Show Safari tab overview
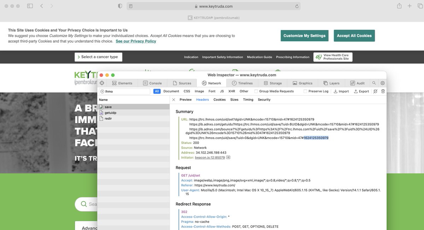Image resolution: width=424 pixels, height=230 pixels. (419, 6)
